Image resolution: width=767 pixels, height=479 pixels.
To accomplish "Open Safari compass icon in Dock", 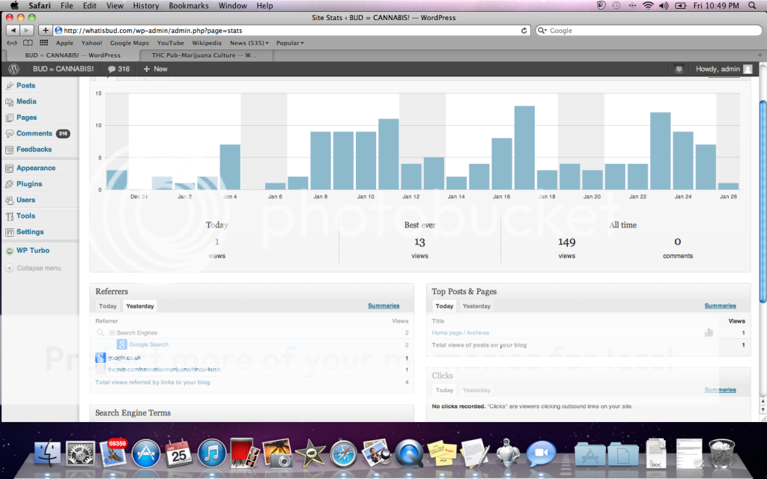I will [343, 453].
